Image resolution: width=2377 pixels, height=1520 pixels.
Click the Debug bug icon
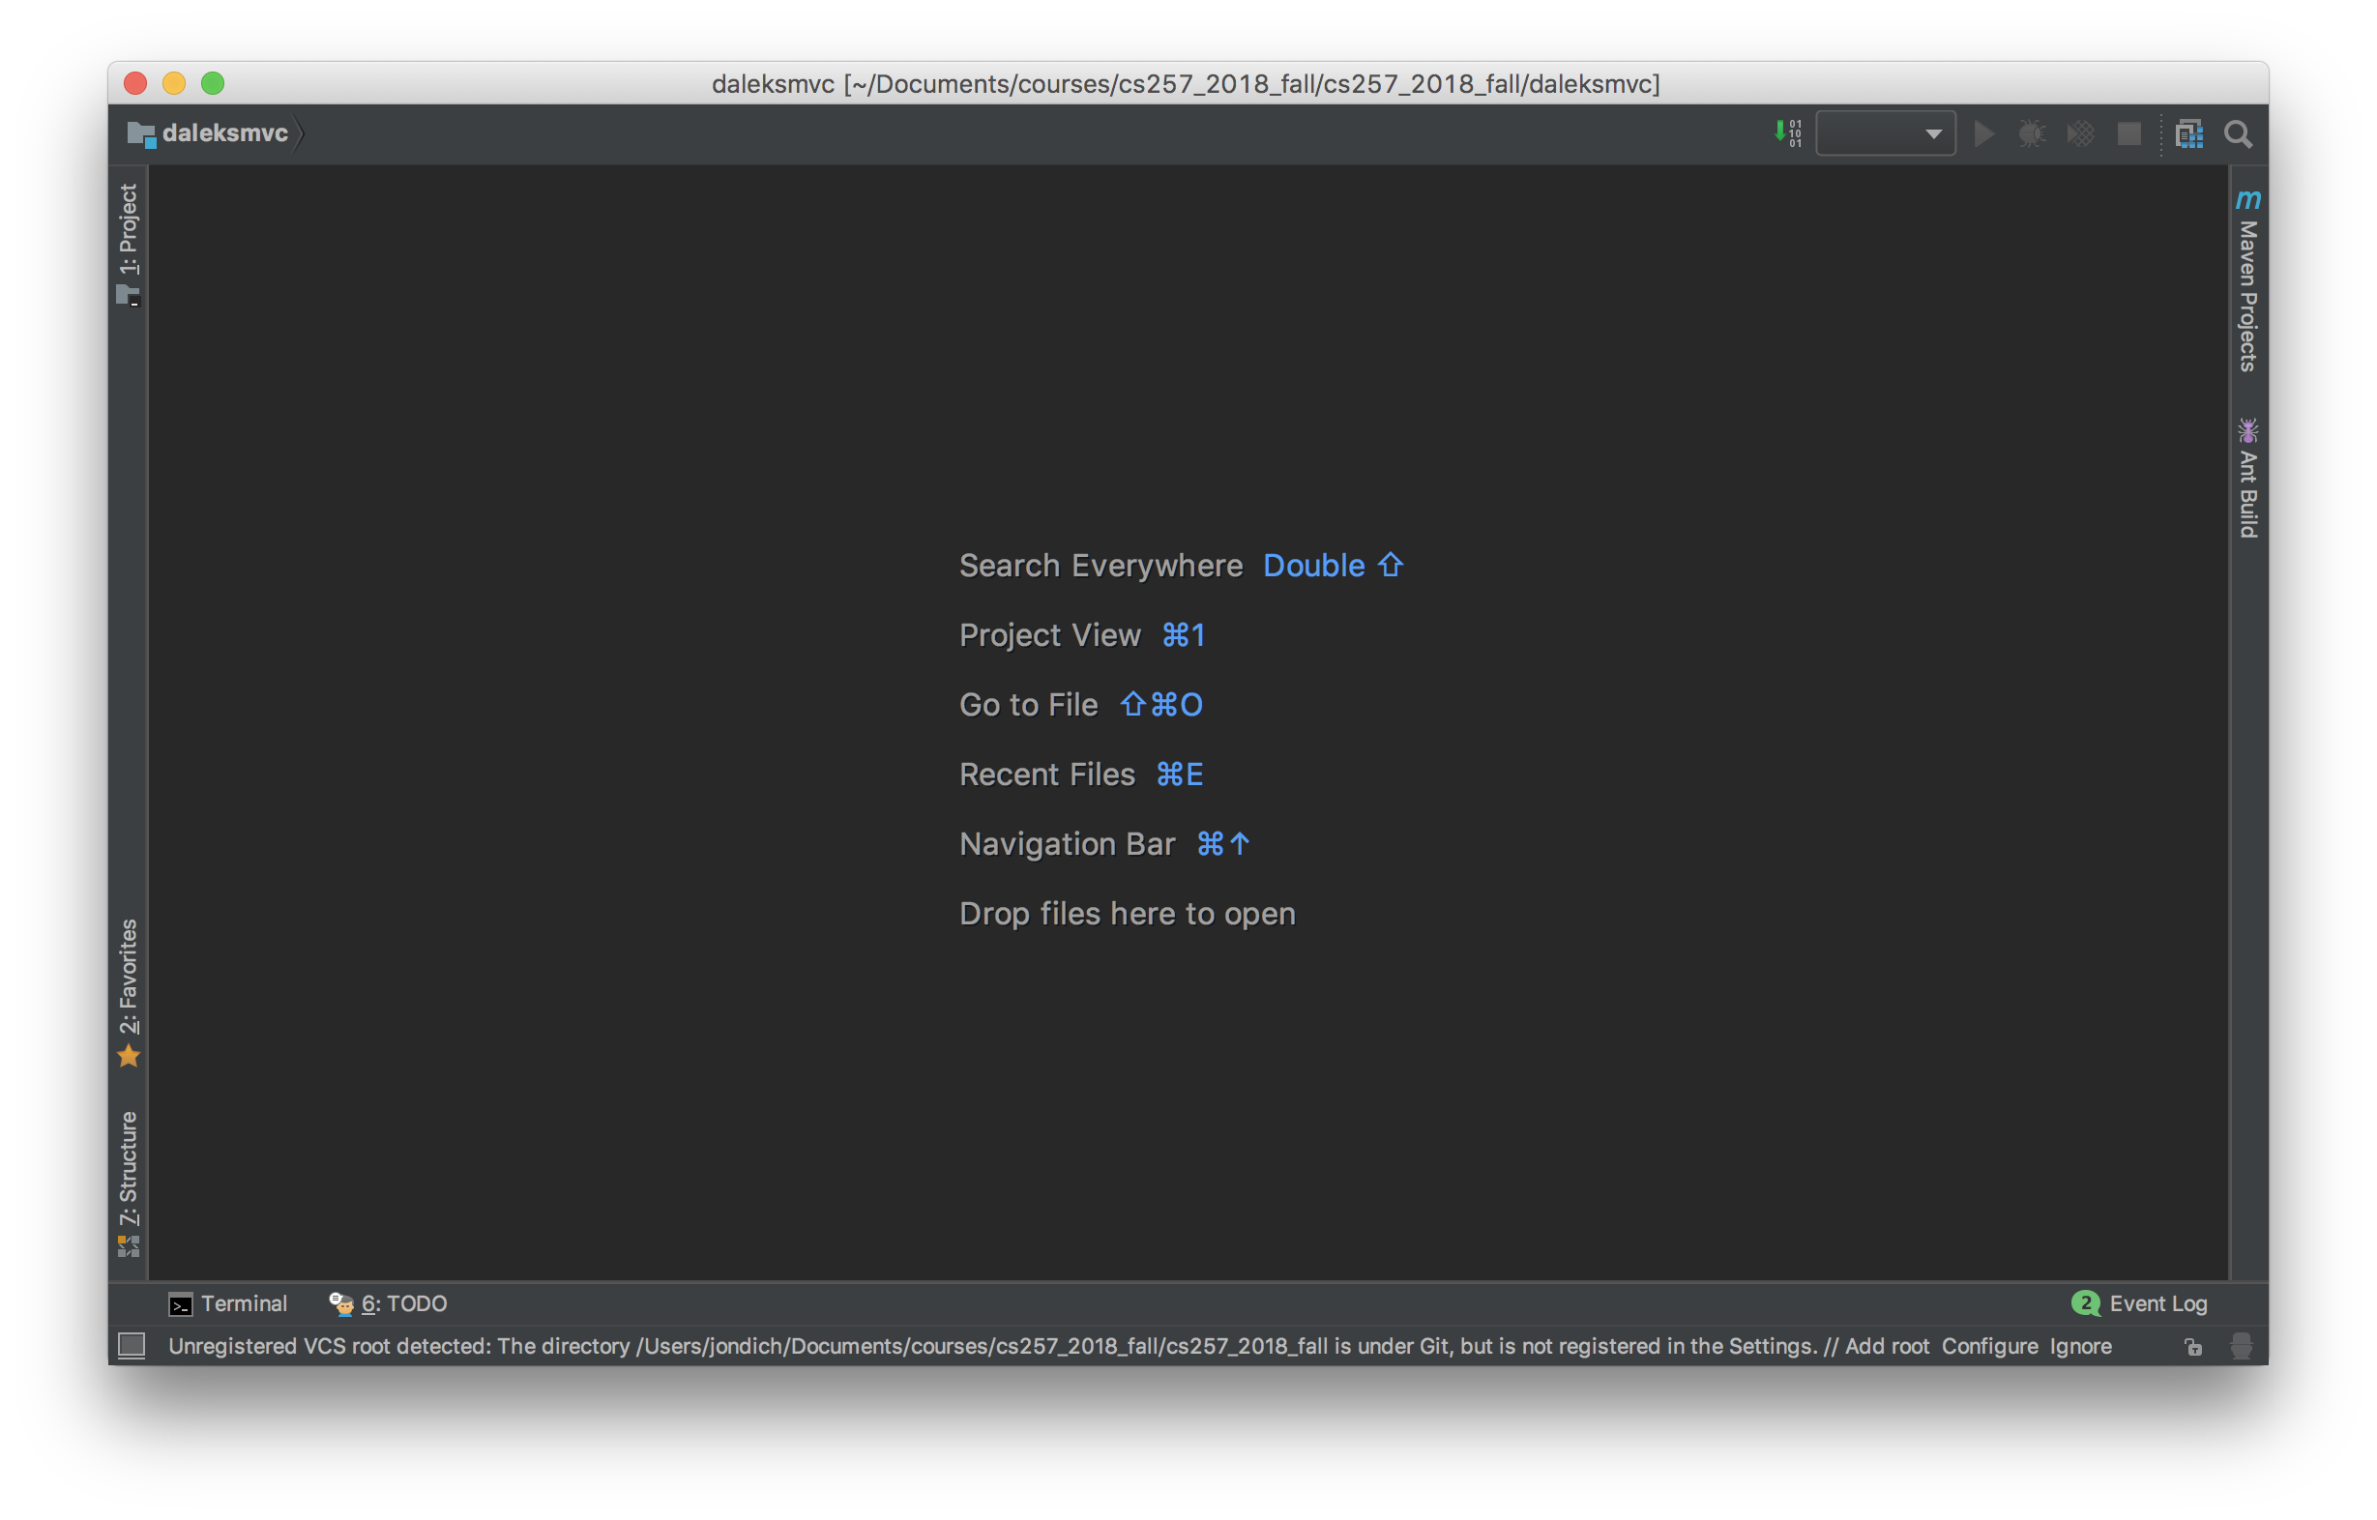point(2032,133)
